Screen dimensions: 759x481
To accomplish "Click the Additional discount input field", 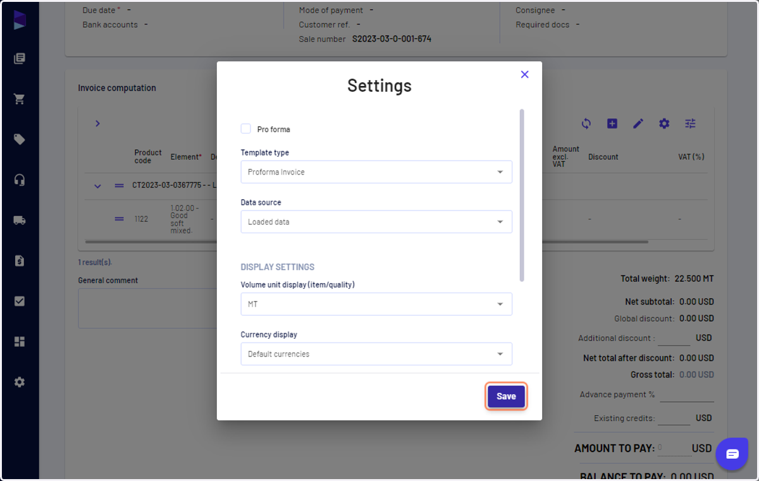I will pos(674,338).
